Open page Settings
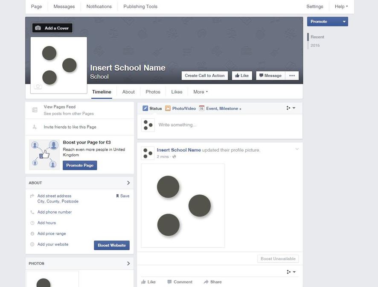The image size is (378, 287). (314, 6)
